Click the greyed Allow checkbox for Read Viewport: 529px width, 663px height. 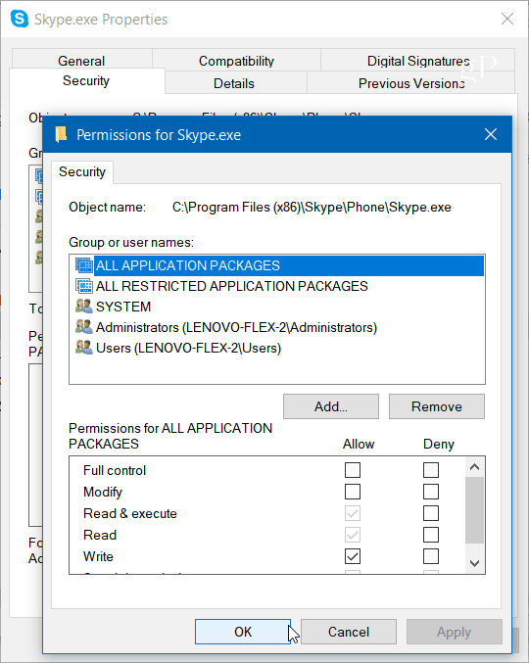(x=353, y=535)
